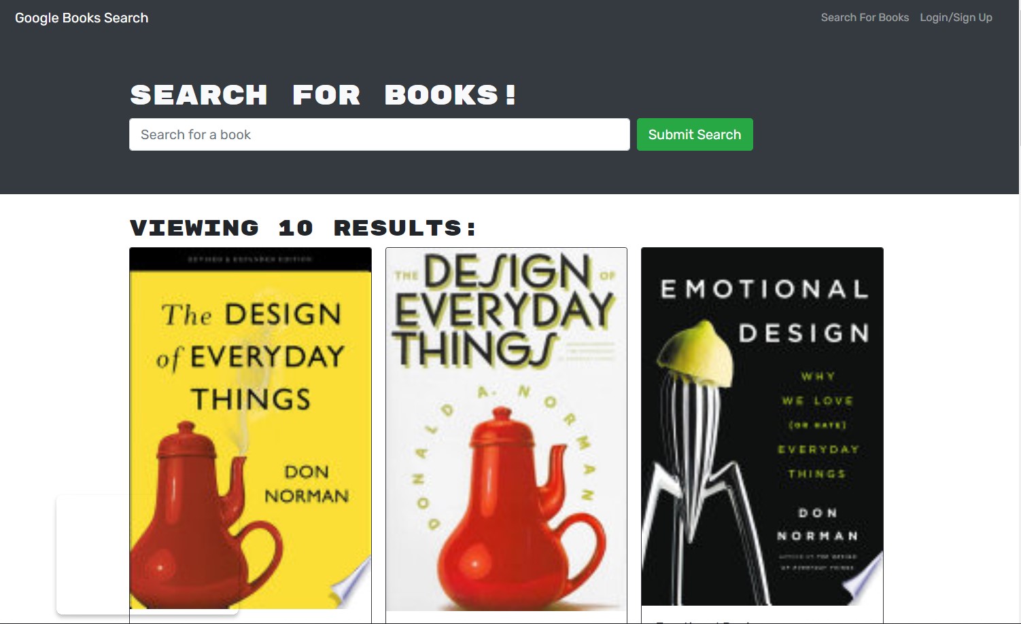Open the yellow Design of Everyday Things cover
This screenshot has height=624, width=1021.
point(249,428)
